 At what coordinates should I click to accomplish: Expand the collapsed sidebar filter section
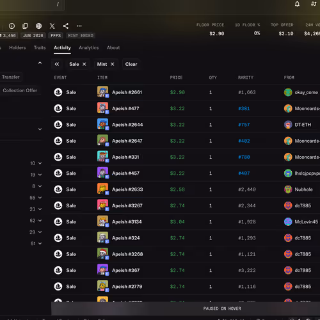pos(40,129)
